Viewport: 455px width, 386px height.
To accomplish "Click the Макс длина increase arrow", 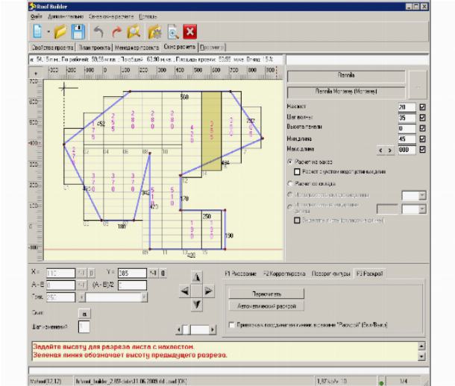I will (x=390, y=149).
